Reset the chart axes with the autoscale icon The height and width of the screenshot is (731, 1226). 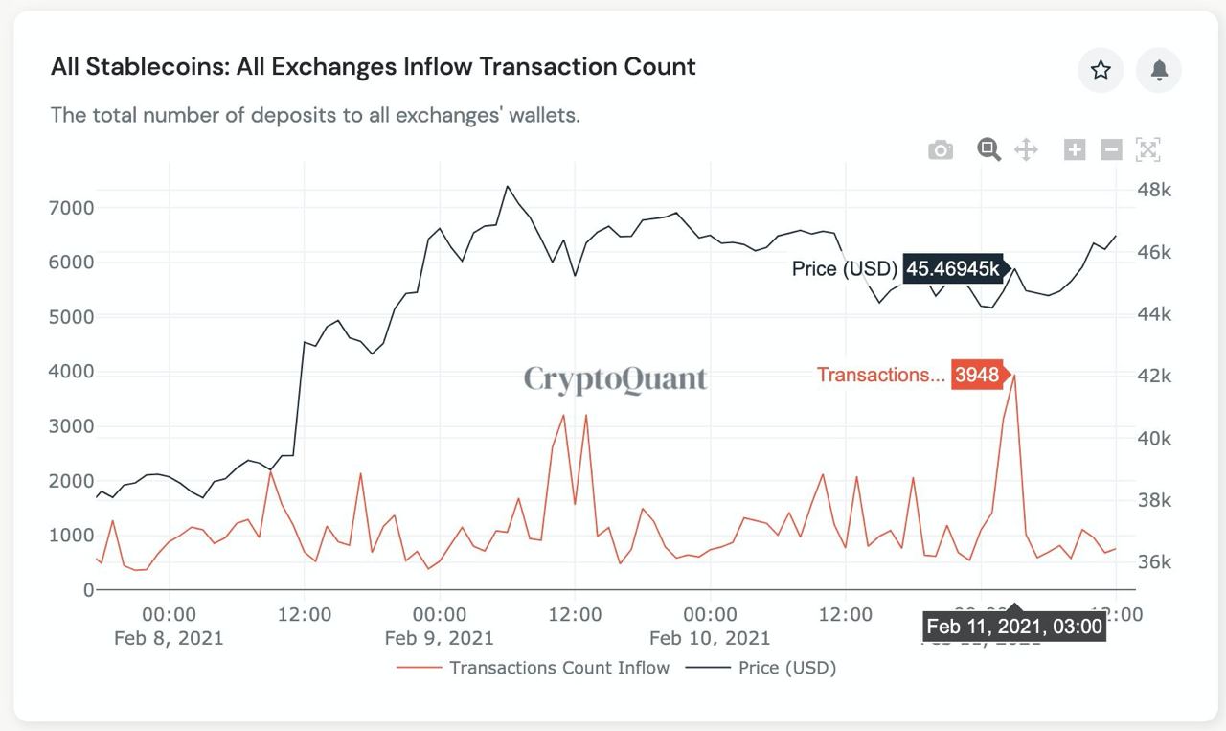(x=1147, y=149)
